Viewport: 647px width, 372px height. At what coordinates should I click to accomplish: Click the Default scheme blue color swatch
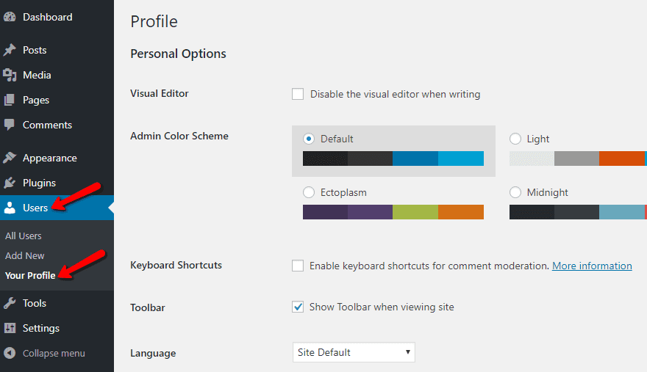tap(415, 158)
